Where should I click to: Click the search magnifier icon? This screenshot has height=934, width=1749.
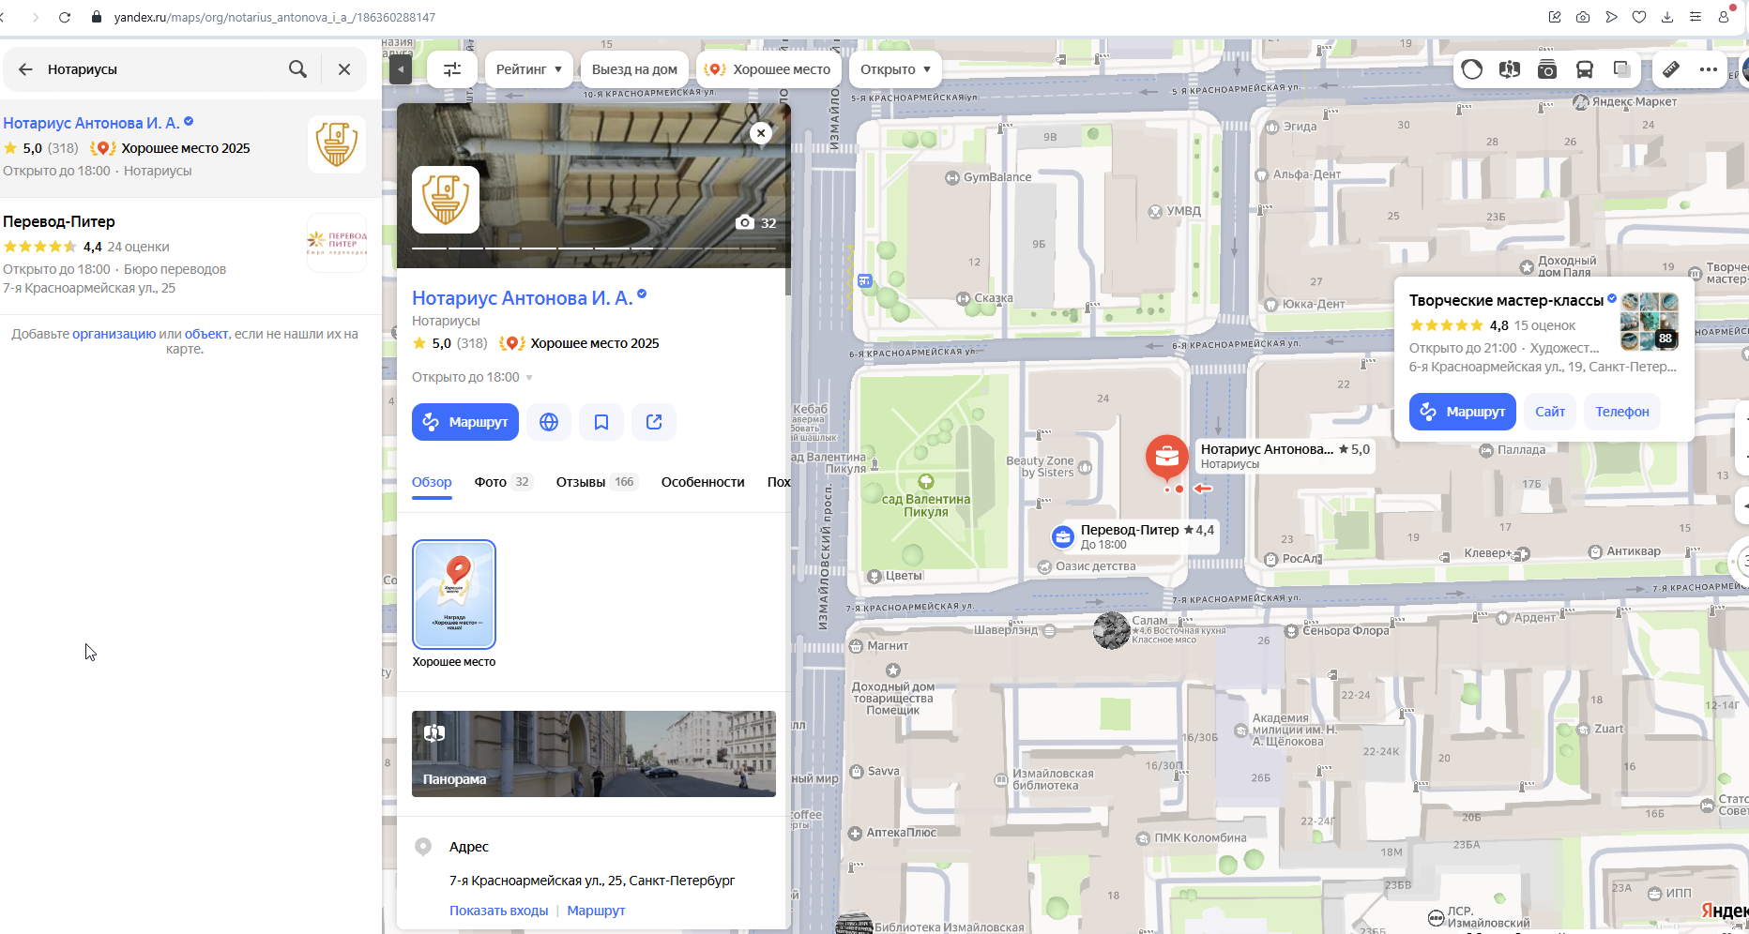coord(297,69)
